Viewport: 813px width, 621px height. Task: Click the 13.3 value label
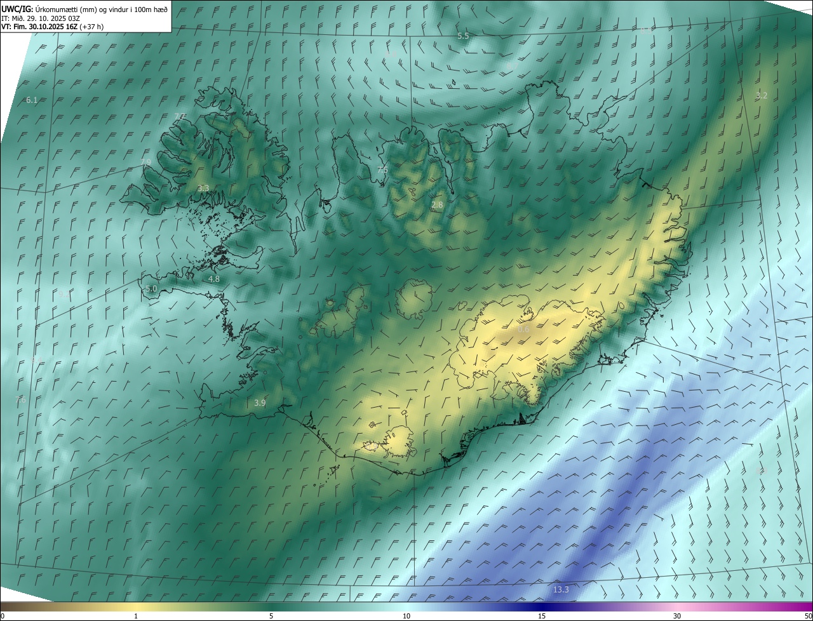[x=561, y=590]
